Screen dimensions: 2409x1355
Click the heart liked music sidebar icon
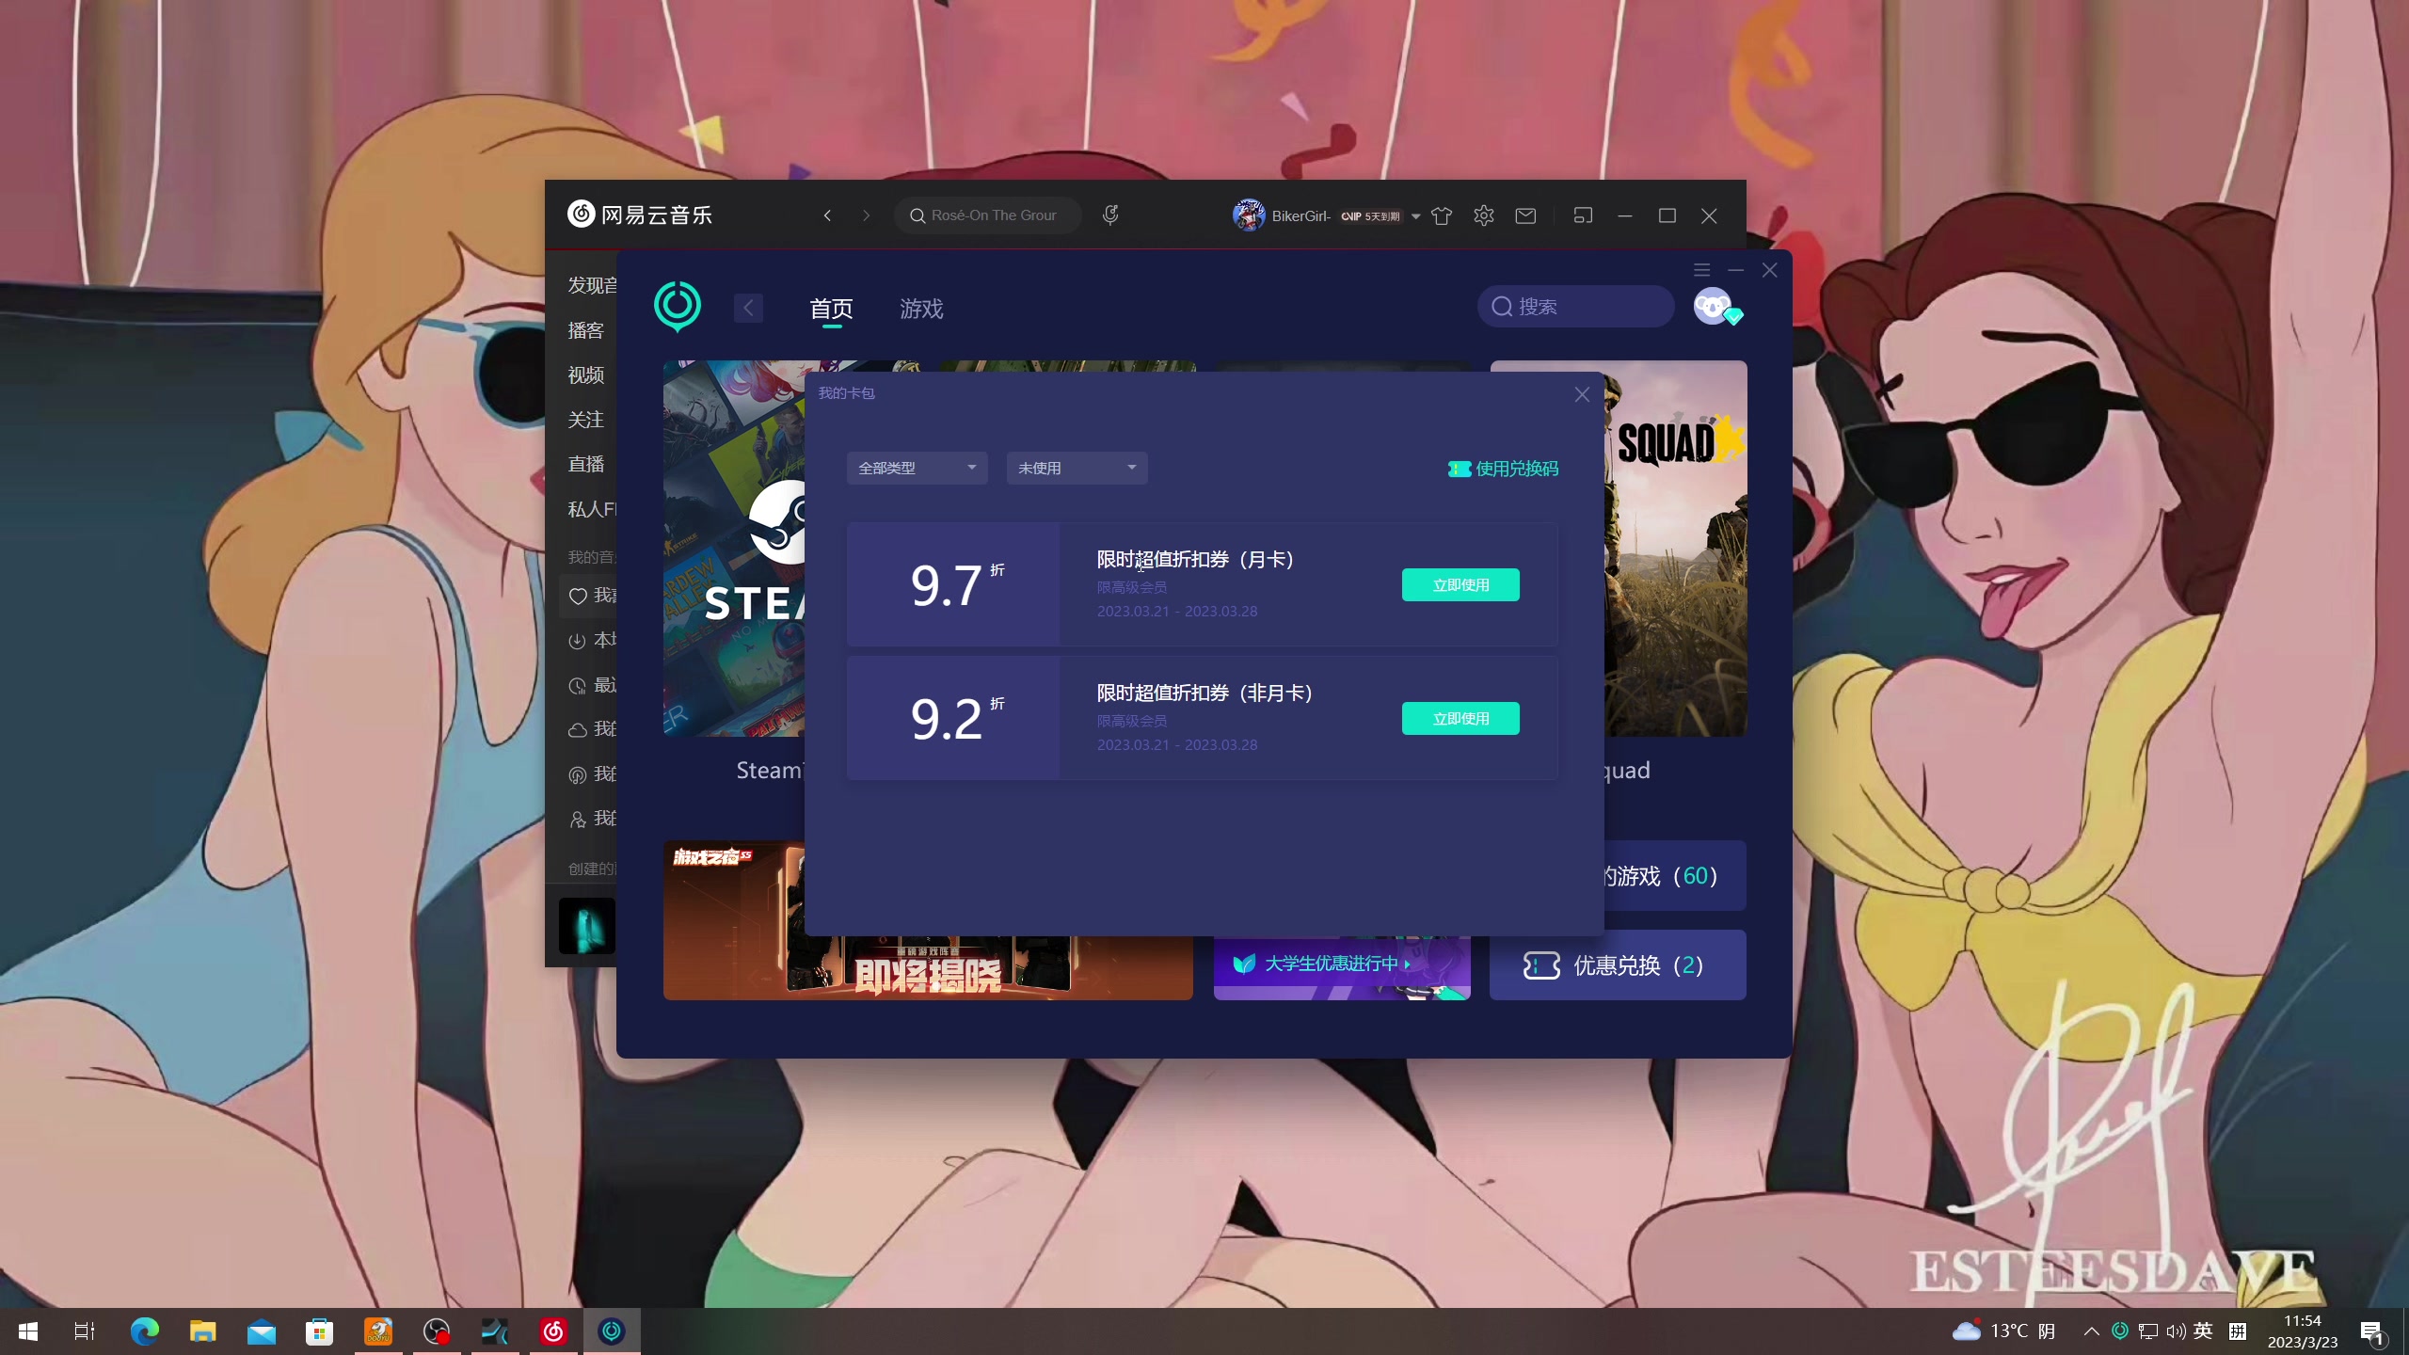[x=578, y=596]
